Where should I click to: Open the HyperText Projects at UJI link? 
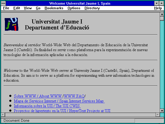point(62,111)
